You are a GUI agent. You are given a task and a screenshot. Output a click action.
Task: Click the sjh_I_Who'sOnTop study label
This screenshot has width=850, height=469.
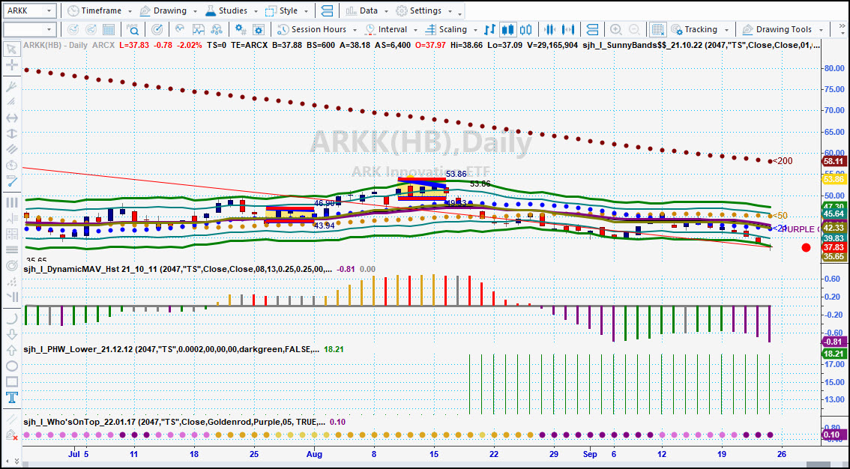173,423
